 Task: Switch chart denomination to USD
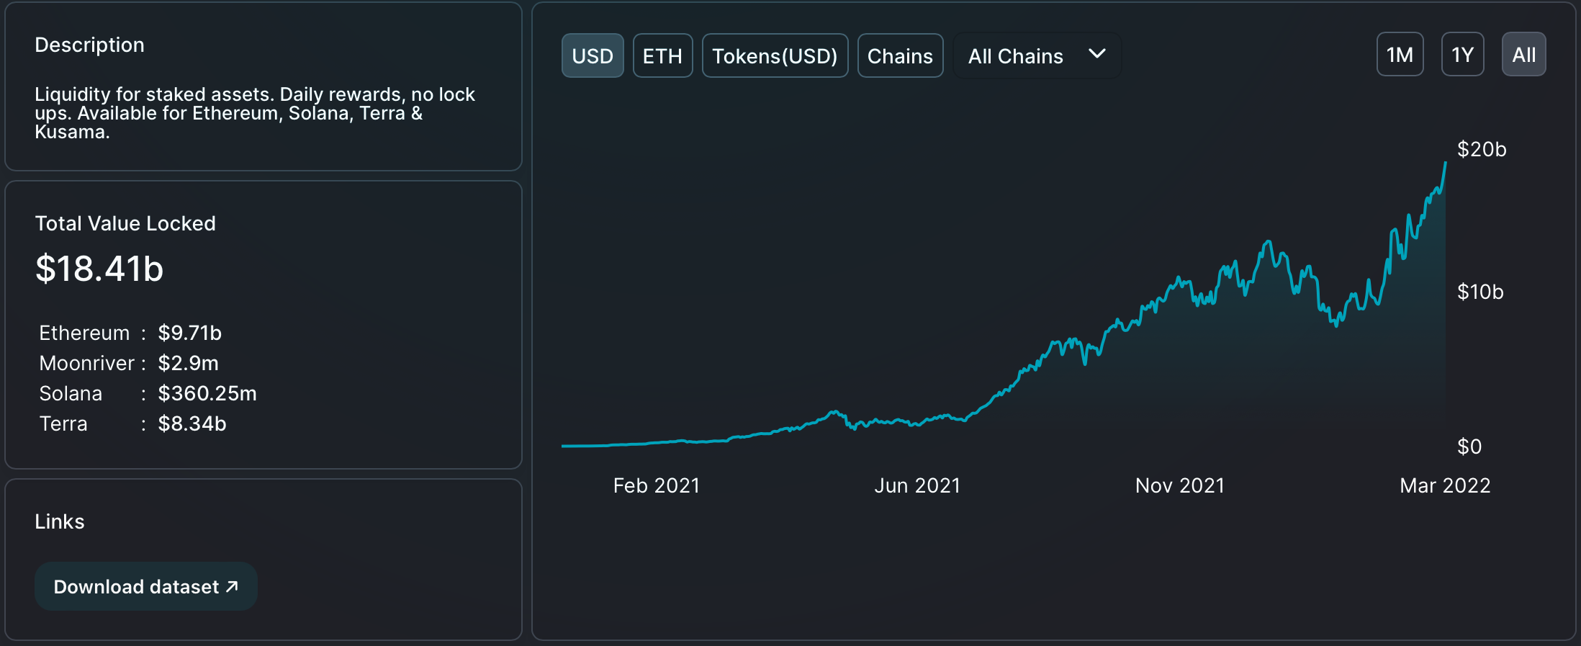[592, 55]
